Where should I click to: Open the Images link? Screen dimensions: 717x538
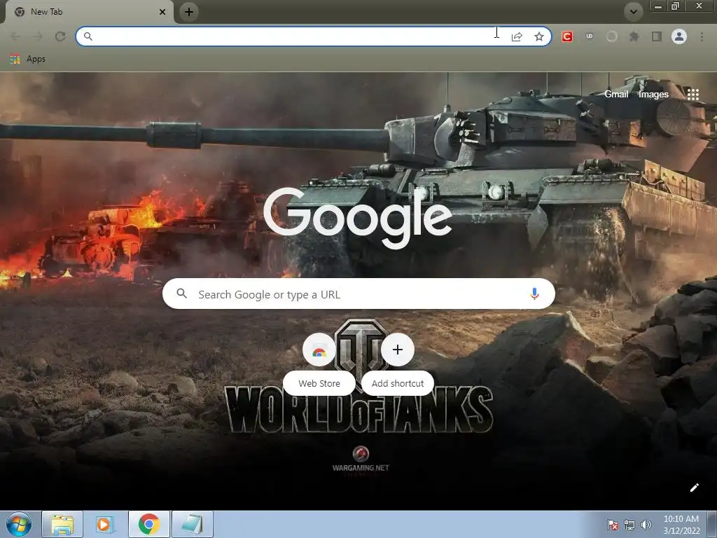653,95
